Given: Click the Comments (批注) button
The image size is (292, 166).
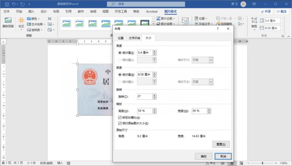Looking at the screenshot, I should 281,11.
